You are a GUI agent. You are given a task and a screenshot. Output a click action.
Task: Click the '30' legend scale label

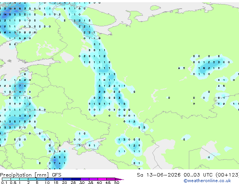82,182
